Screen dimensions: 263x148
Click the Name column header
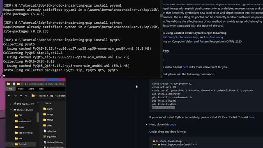[48, 103]
